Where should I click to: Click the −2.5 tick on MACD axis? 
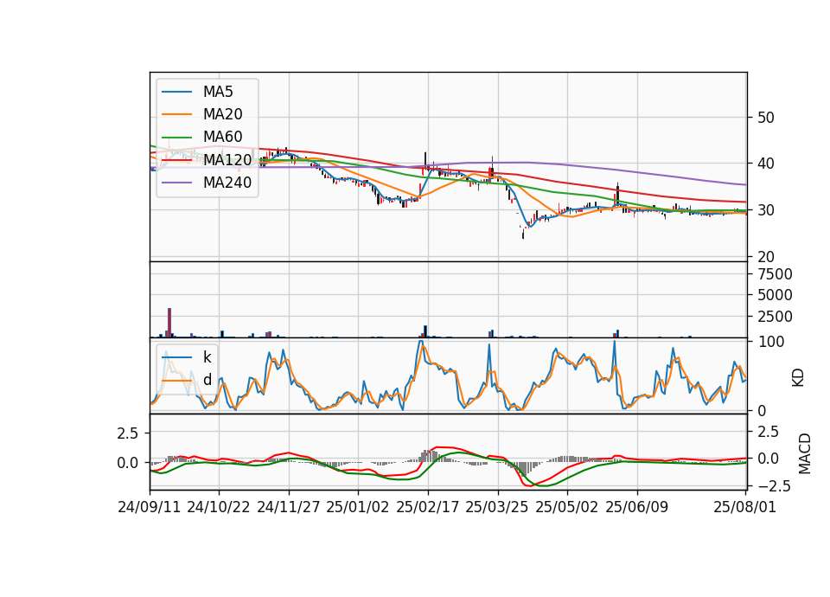click(775, 485)
